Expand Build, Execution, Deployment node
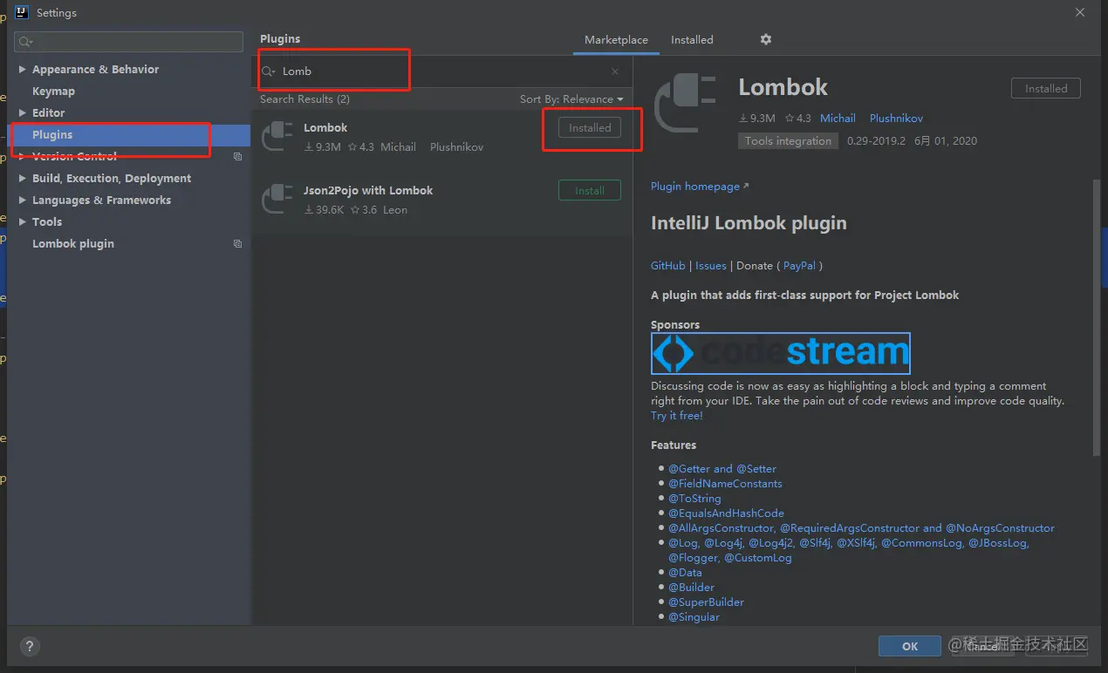Image resolution: width=1108 pixels, height=673 pixels. click(x=23, y=179)
